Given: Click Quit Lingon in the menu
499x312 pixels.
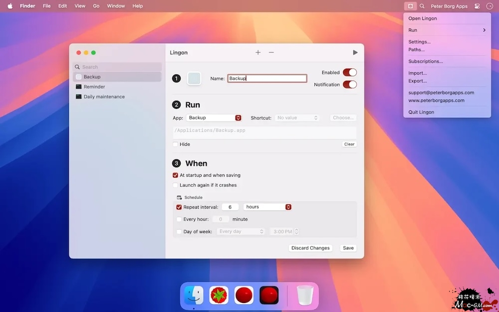Looking at the screenshot, I should [421, 112].
